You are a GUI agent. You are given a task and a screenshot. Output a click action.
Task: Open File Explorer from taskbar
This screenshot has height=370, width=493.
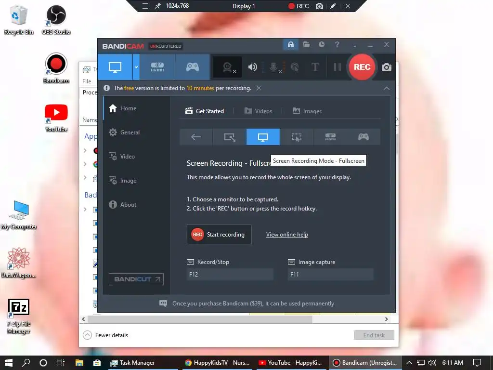[x=79, y=363]
